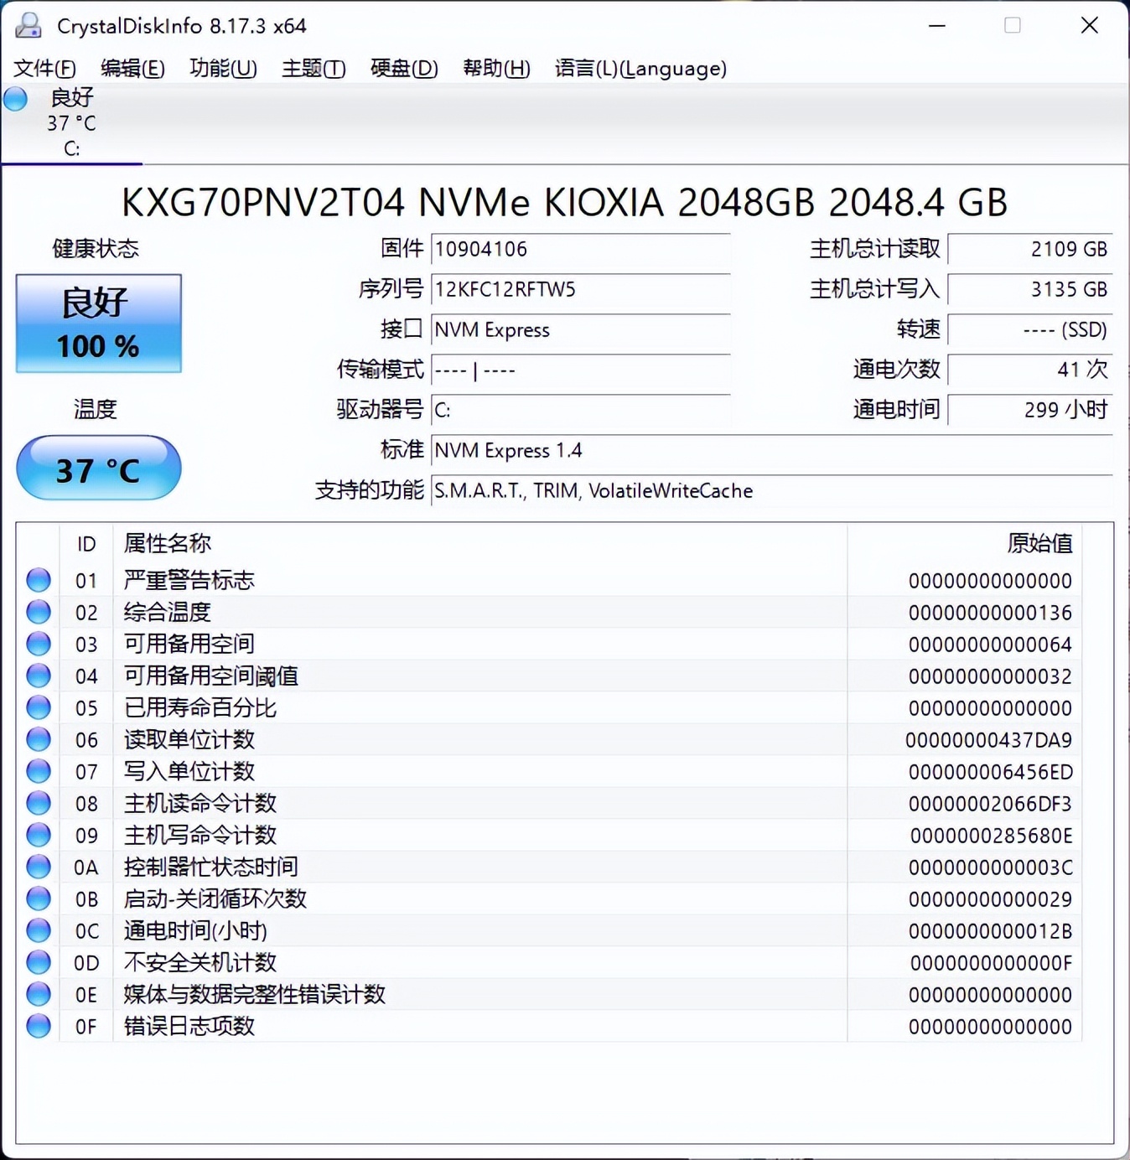Image resolution: width=1130 pixels, height=1160 pixels.
Task: Click the blue drive selection tab above disk info
Action: 71,123
